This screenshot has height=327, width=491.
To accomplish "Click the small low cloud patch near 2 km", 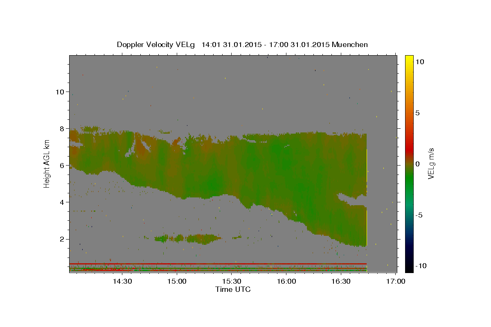I will (x=188, y=238).
